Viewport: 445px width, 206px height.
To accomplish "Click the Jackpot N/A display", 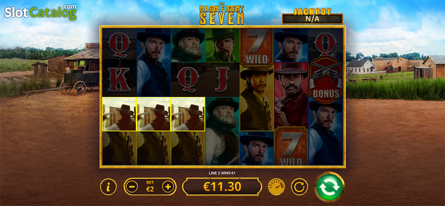I will tap(312, 16).
